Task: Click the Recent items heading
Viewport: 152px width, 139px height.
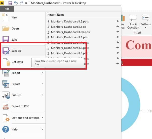Action: pyautogui.click(x=56, y=15)
